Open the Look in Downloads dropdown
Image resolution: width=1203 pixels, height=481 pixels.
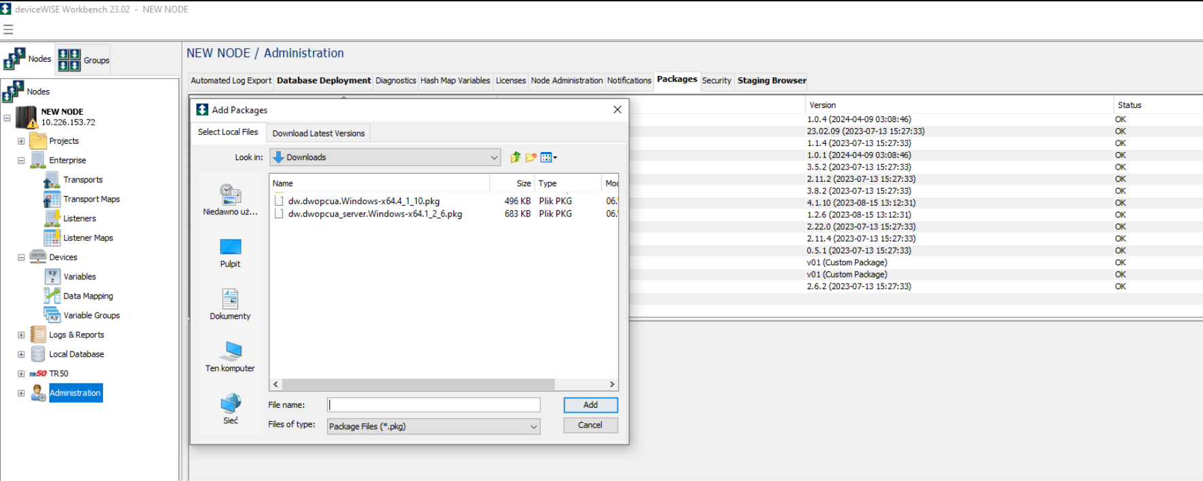pyautogui.click(x=385, y=157)
